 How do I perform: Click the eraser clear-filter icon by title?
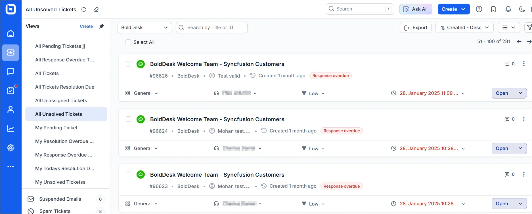[x=96, y=9]
